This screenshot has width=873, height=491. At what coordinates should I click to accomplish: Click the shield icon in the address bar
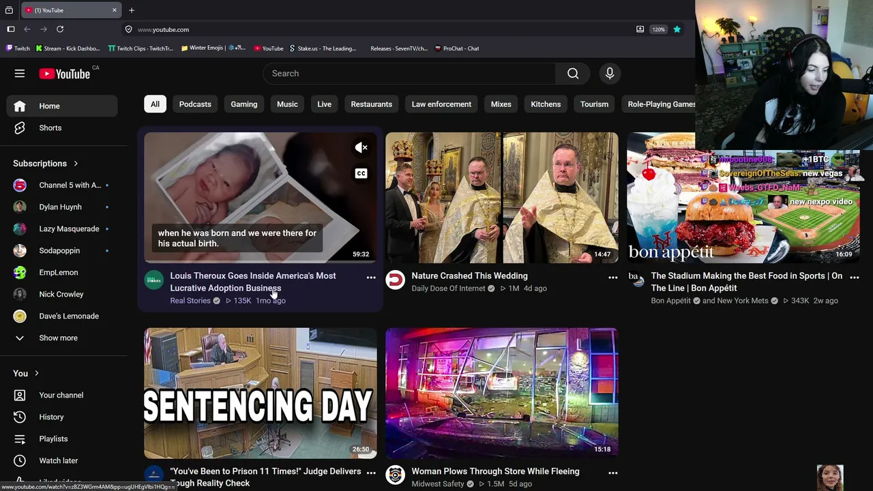128,29
